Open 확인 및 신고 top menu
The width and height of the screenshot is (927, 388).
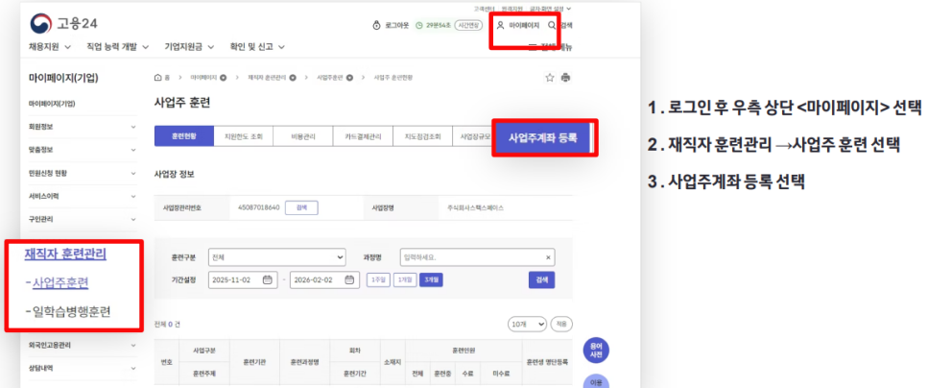pyautogui.click(x=258, y=47)
